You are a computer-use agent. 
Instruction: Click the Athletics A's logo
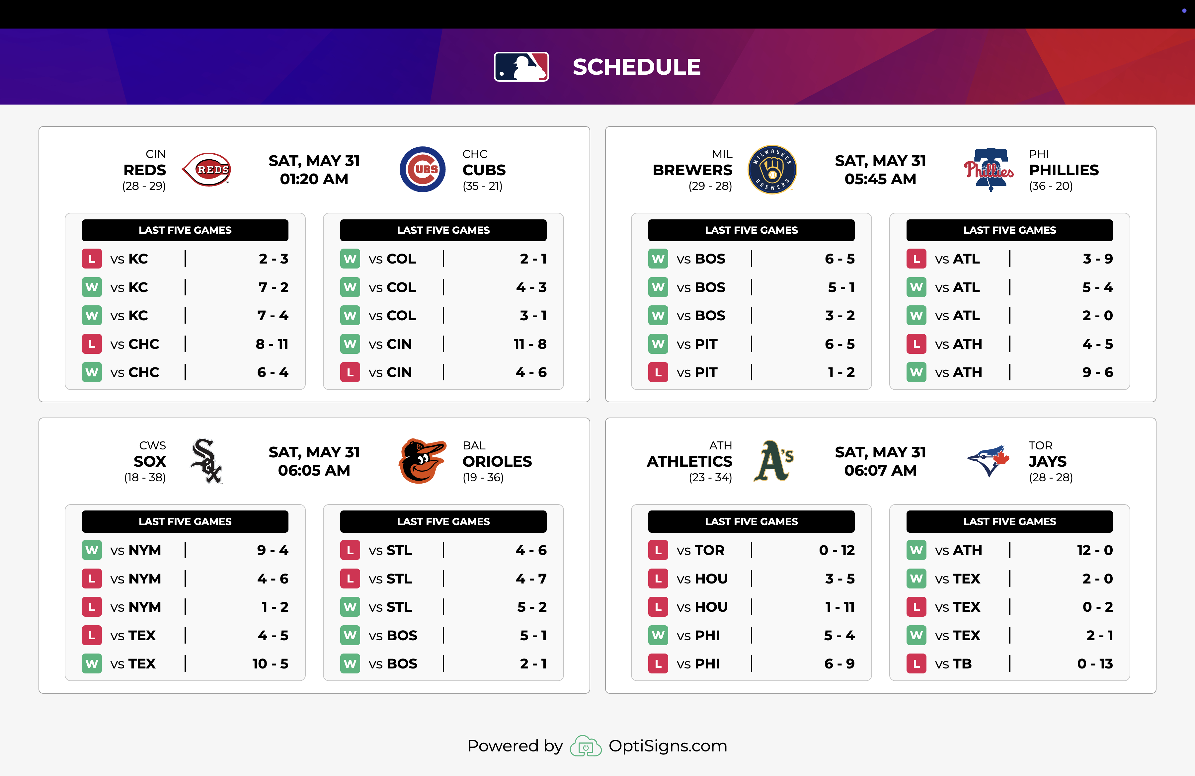[773, 461]
